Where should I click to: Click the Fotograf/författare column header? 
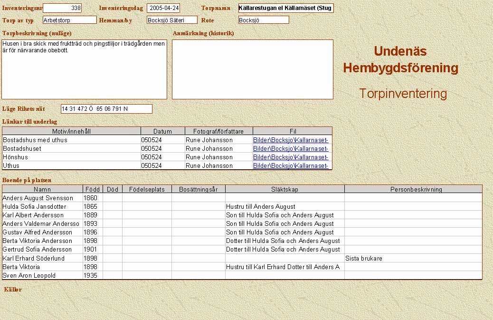218,131
